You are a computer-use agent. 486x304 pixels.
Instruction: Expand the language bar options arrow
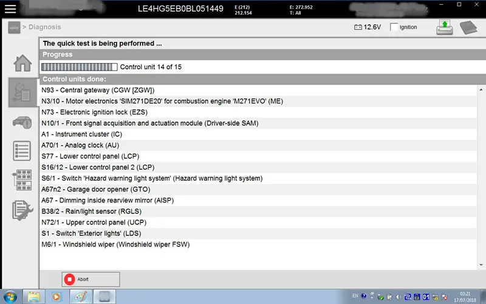(372, 297)
